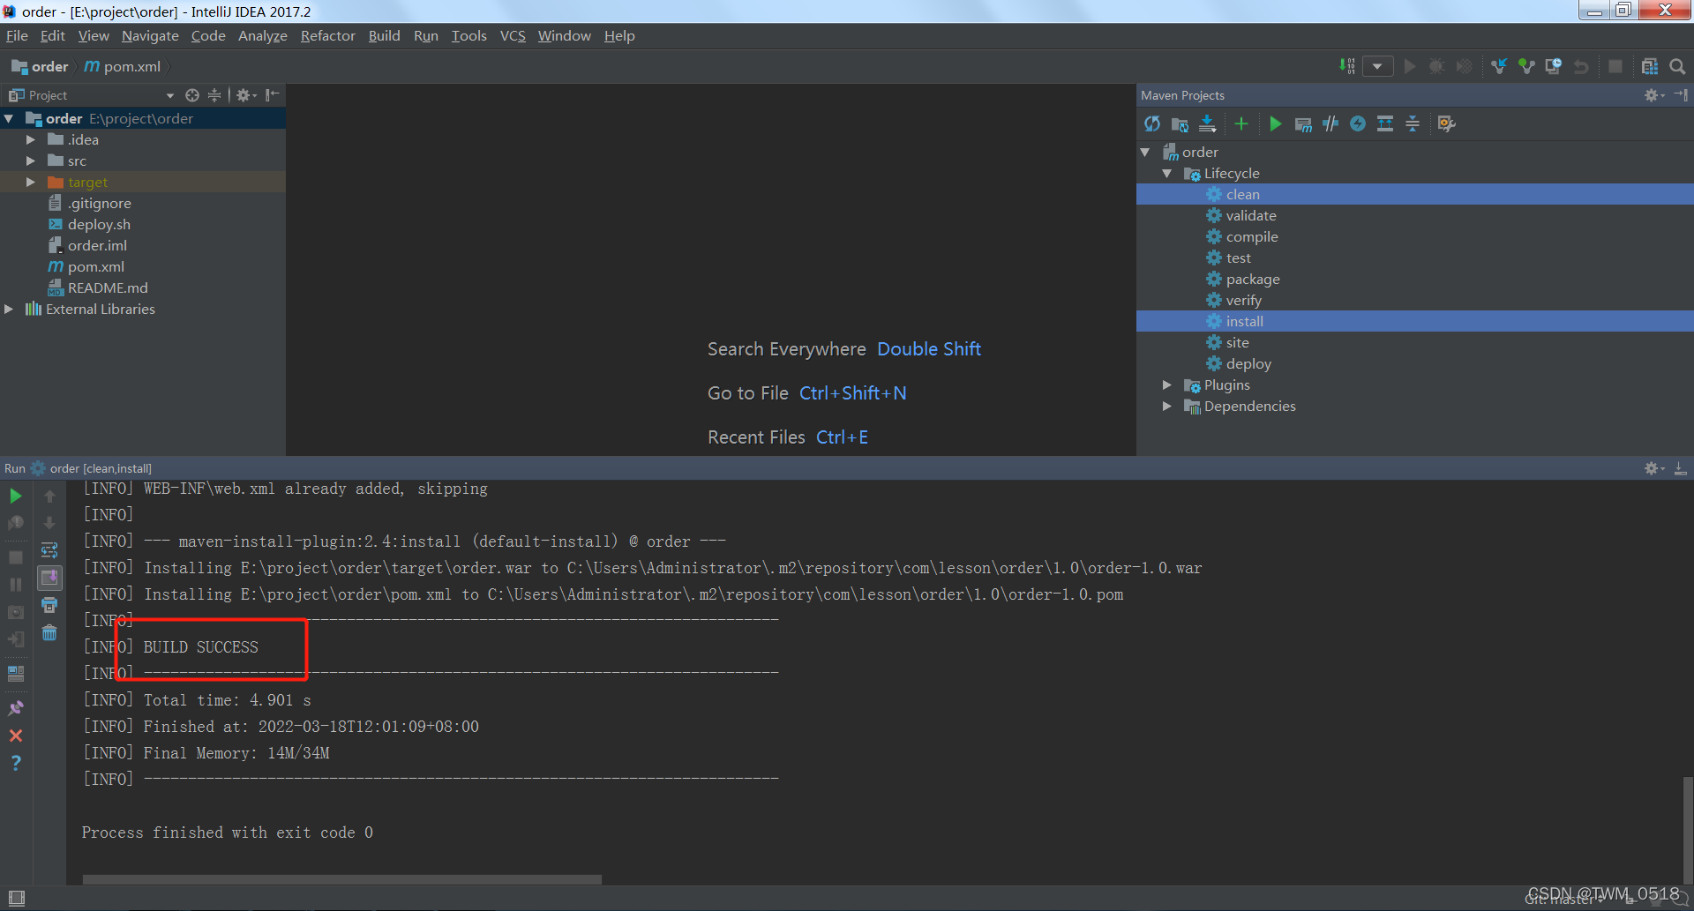
Task: Reimport all Maven projects
Action: (1152, 124)
